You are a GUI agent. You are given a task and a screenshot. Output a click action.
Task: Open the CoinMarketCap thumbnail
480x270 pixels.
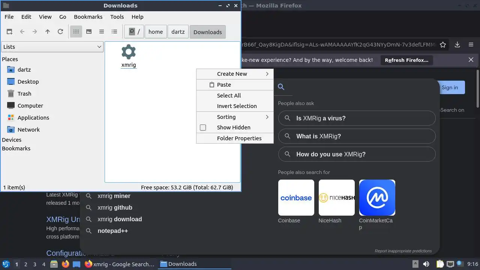(x=377, y=198)
